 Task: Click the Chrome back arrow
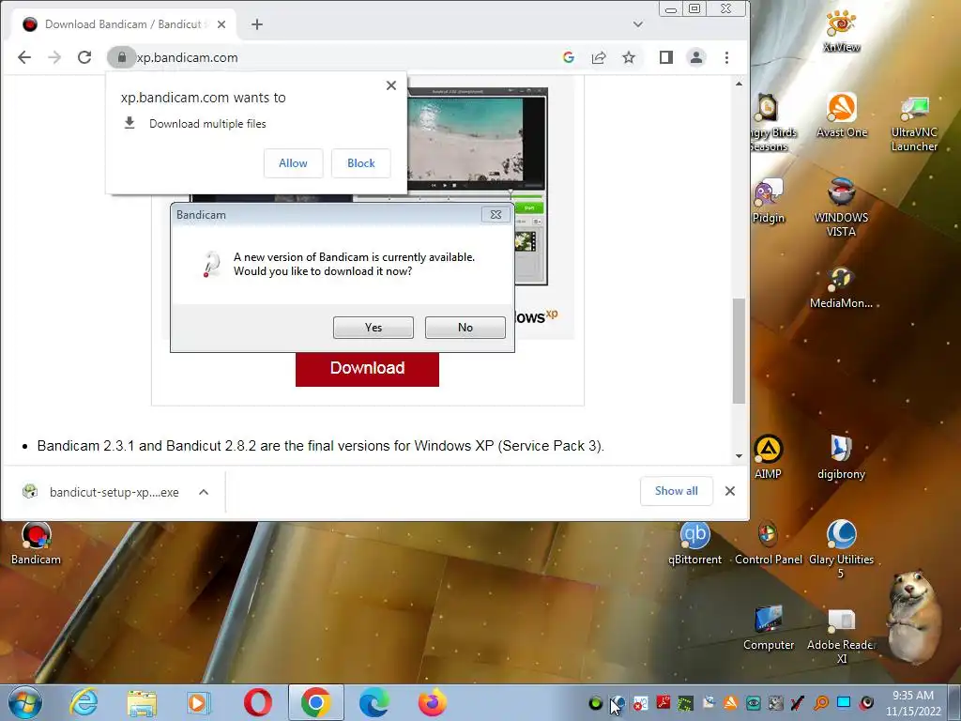click(x=23, y=57)
